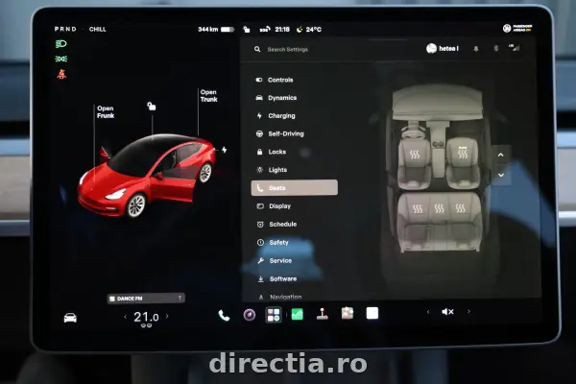Viewport: 576px width, 384px height.
Task: Open the Dynamics settings menu
Action: click(276, 98)
